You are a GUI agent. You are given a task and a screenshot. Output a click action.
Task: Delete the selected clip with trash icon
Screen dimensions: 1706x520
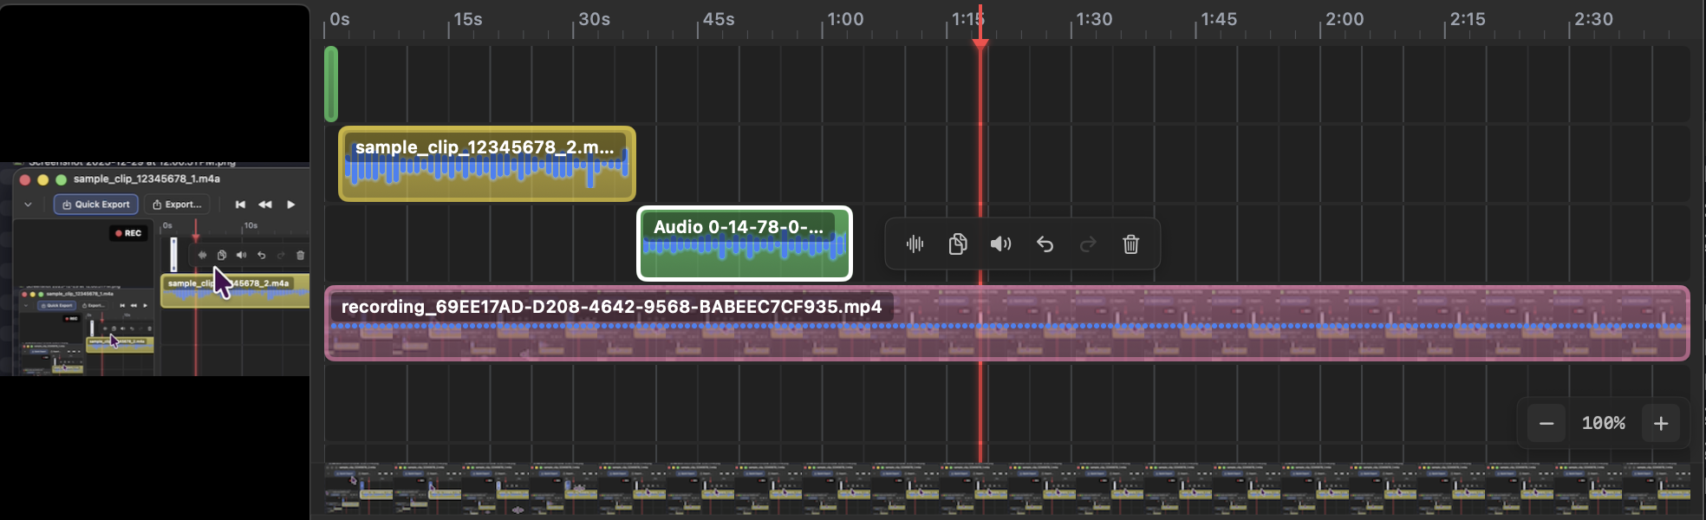(x=1130, y=244)
